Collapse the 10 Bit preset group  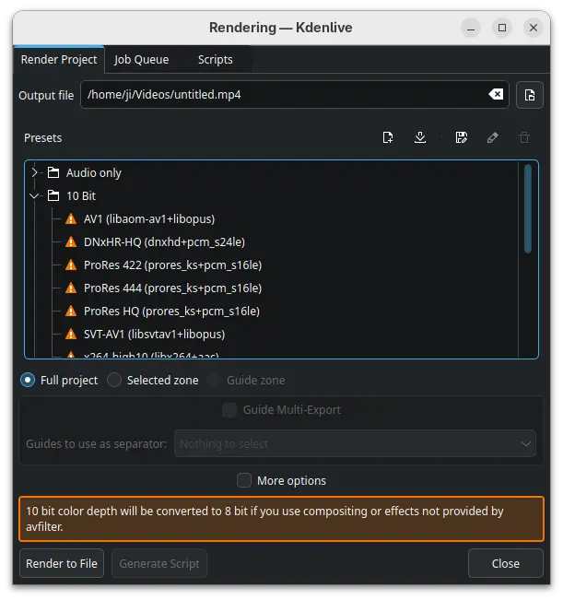tap(35, 196)
